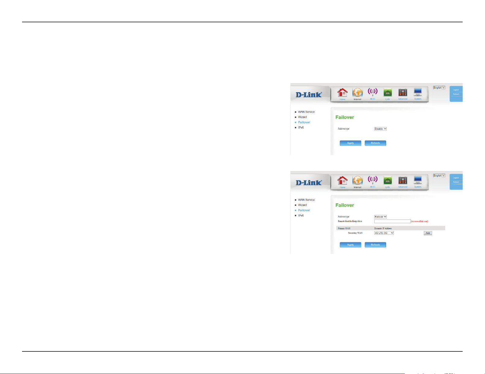Click Logout link in upper router screenshot

[456, 90]
